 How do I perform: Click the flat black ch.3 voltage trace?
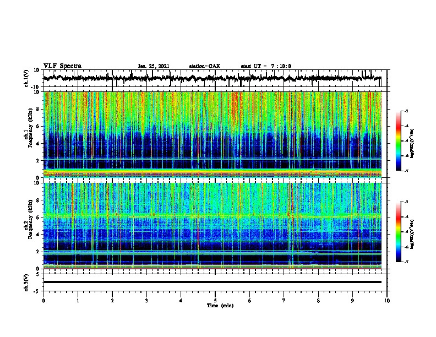(x=212, y=282)
